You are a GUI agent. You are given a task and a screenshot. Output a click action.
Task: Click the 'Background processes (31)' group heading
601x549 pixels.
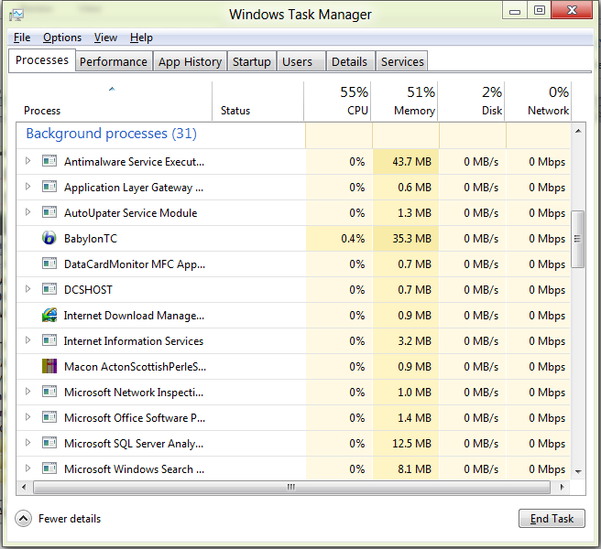[111, 134]
